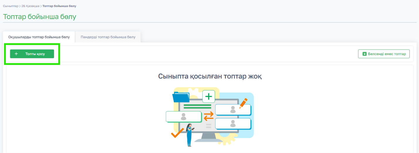Viewport: 419px width, 153px height.
Task: Open "2Б Қазақша" breadcrumb link
Action: [x=31, y=6]
